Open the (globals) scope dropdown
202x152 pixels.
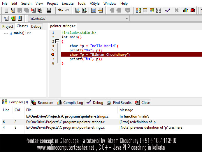click(79, 19)
